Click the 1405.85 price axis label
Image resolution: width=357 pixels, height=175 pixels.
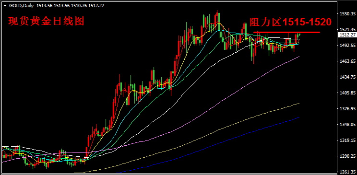pyautogui.click(x=347, y=93)
